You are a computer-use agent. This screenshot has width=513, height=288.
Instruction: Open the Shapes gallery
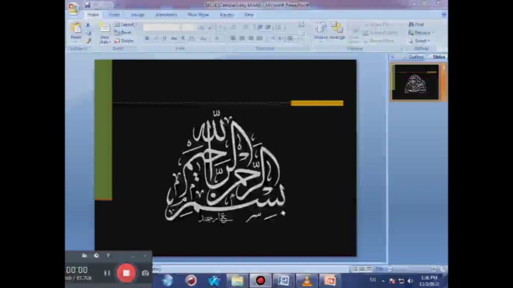pos(320,31)
